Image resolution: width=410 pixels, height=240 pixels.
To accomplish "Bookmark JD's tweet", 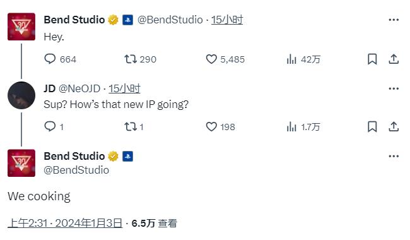I will tap(372, 127).
